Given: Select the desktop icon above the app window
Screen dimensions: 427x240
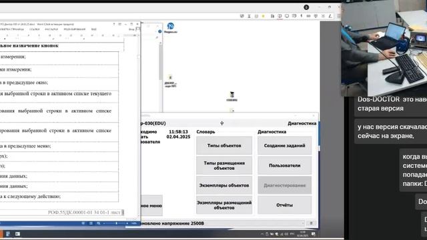Looking at the screenshot, I should pos(232,96).
